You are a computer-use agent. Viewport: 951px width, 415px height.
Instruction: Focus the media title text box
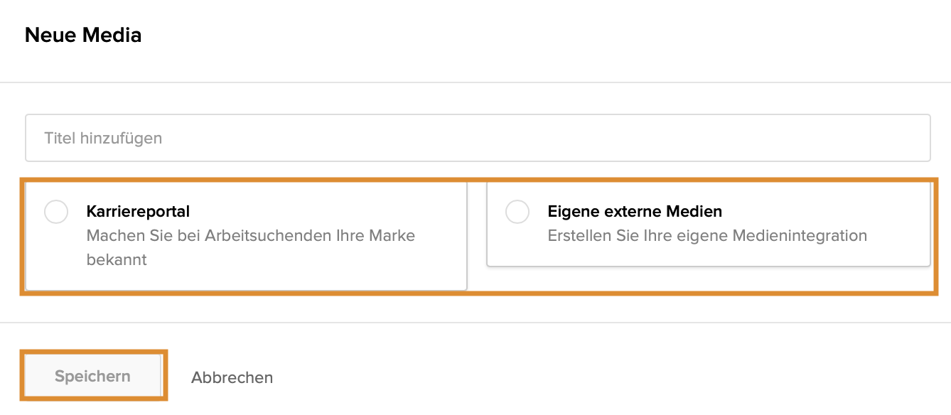(478, 138)
